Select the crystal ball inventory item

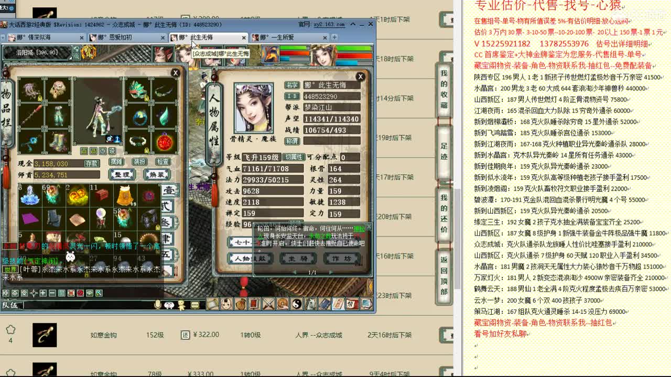coord(101,219)
